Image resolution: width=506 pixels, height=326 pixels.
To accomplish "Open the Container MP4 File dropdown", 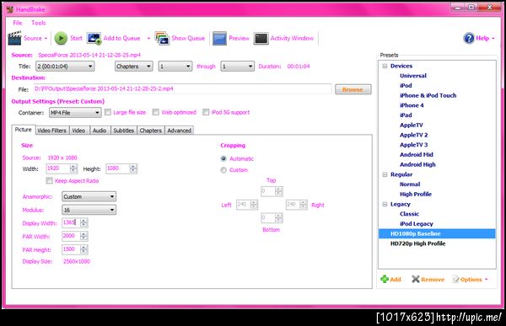I will (x=75, y=113).
